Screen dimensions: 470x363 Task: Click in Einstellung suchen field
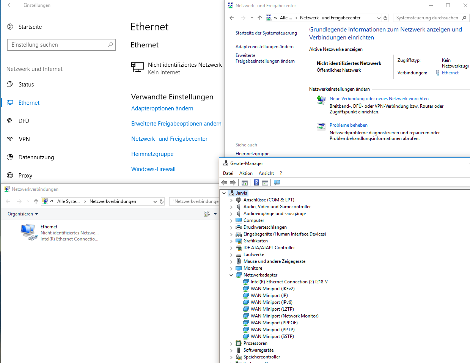[x=61, y=45]
